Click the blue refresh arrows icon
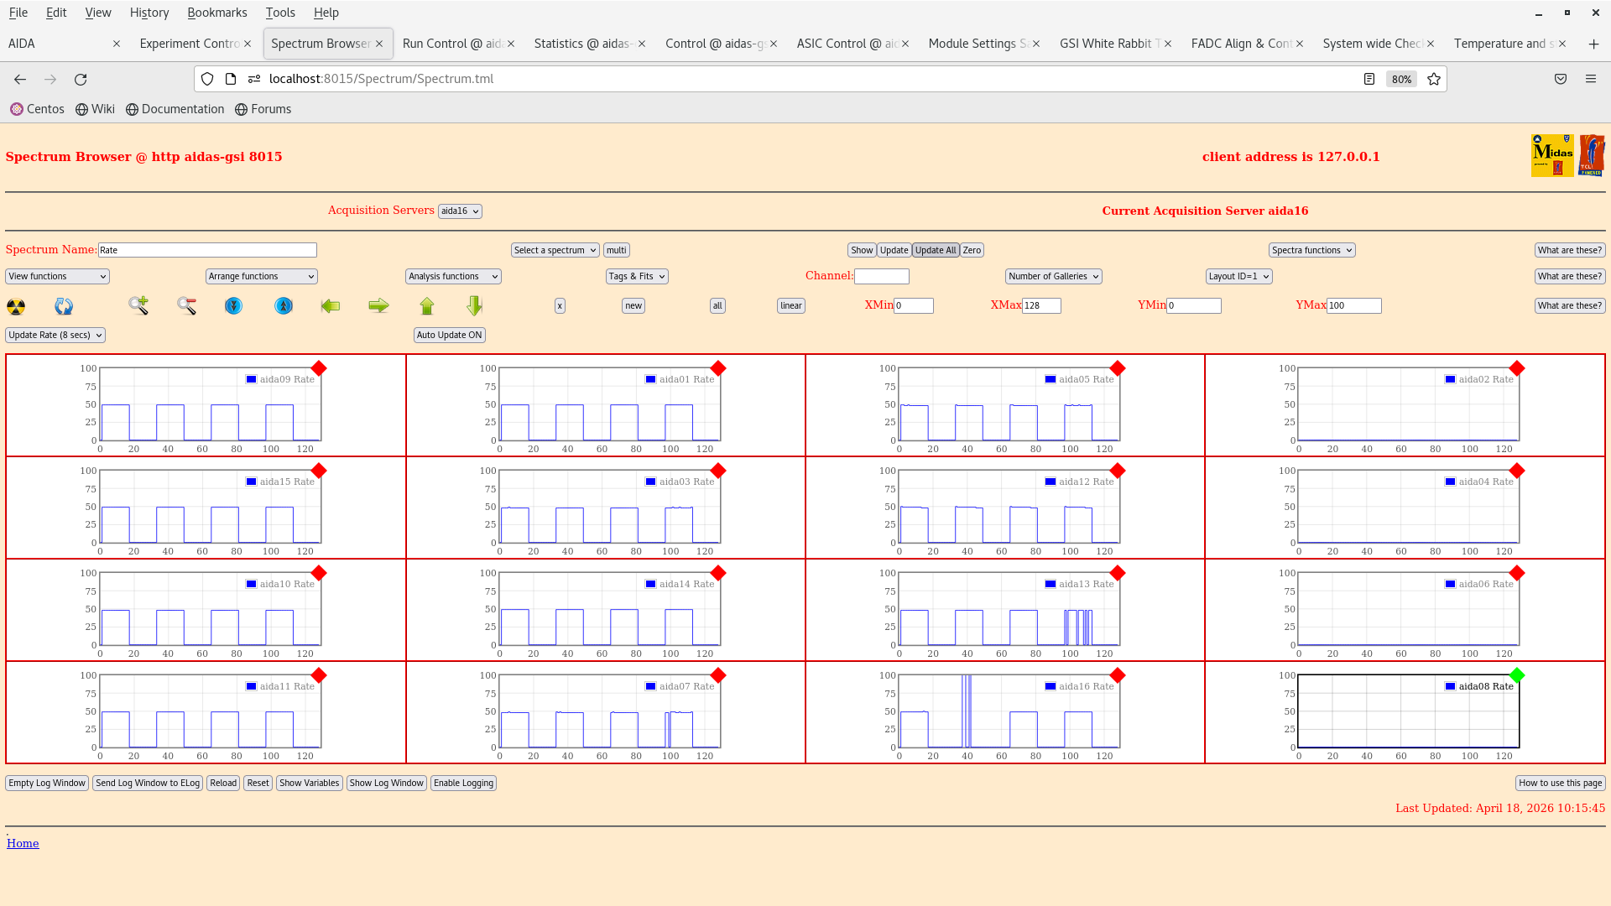Image resolution: width=1611 pixels, height=906 pixels. tap(64, 306)
